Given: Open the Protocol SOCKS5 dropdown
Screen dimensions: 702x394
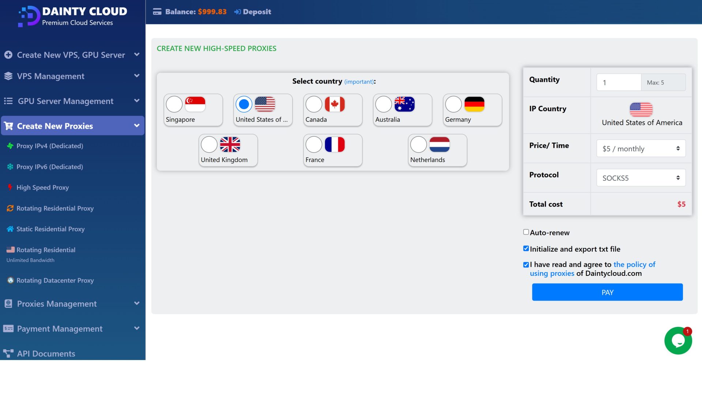Looking at the screenshot, I should [x=641, y=178].
